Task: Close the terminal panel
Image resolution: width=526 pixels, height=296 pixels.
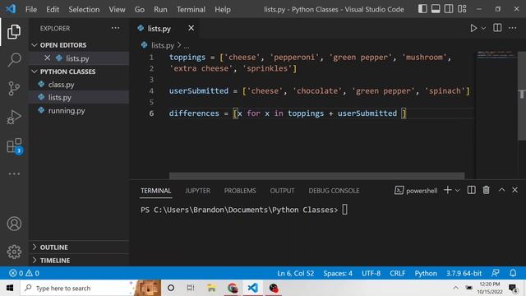Action: 515,190
